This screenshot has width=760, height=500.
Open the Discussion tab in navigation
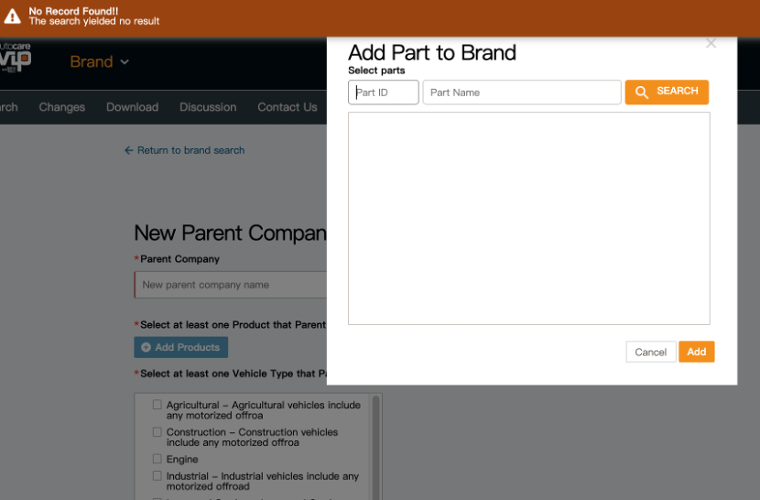click(208, 107)
